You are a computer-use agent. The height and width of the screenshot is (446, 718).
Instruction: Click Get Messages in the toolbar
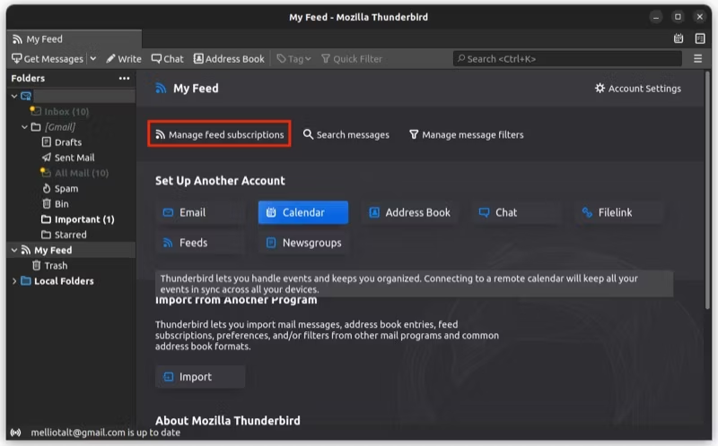pos(48,58)
